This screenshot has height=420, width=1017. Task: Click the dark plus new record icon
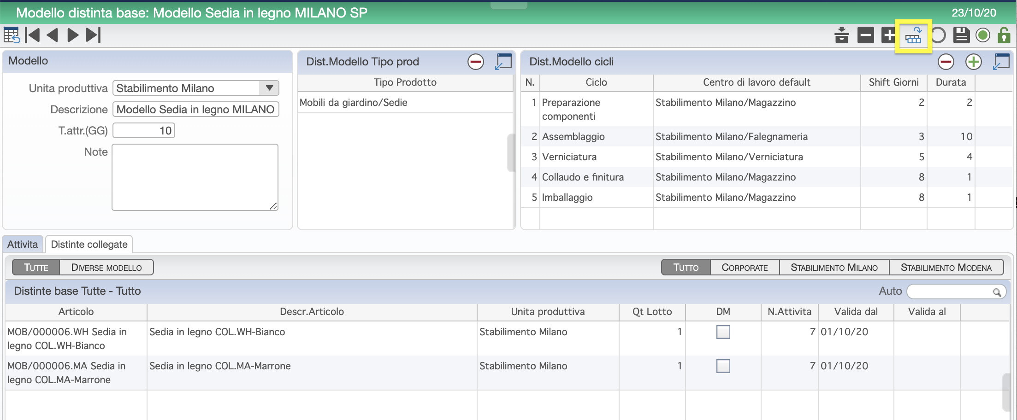[888, 35]
